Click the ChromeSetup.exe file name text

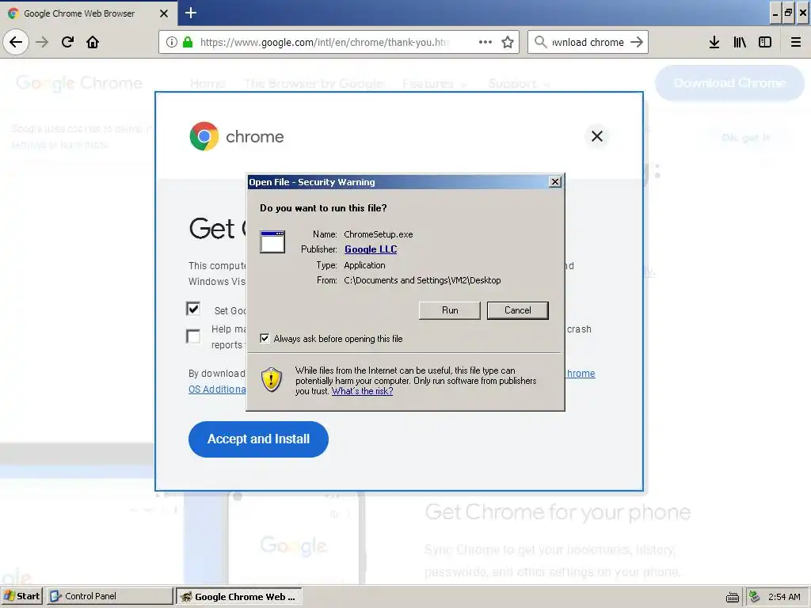pyautogui.click(x=378, y=234)
